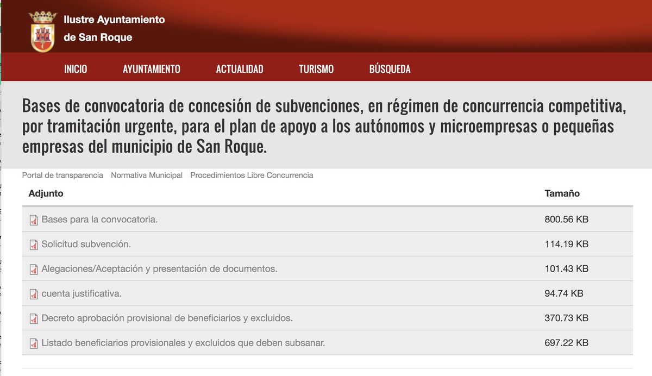Select the 114.19 KB size value

[567, 245]
